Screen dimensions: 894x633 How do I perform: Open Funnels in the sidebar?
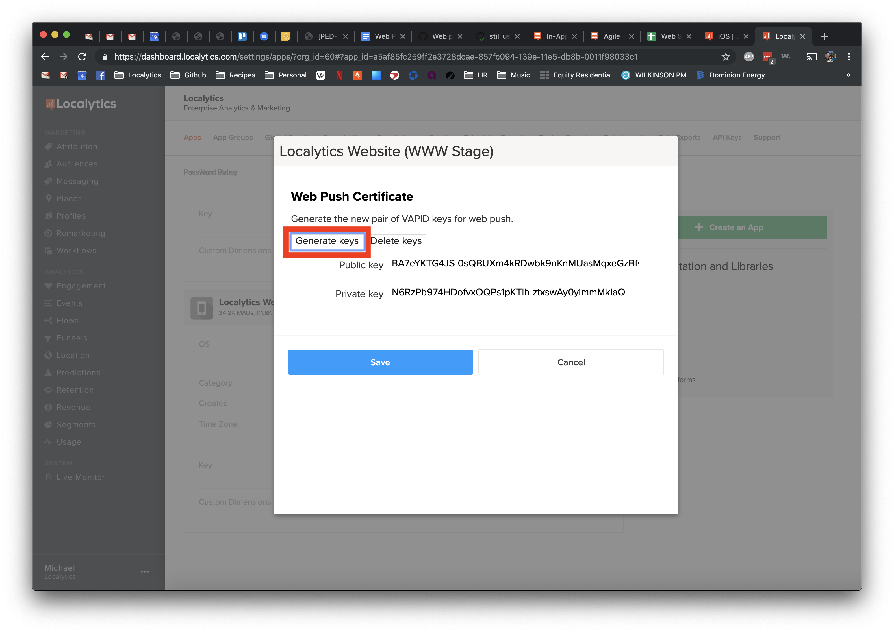coord(66,338)
